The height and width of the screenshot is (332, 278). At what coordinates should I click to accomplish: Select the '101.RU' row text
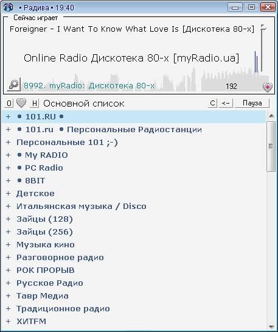pyautogui.click(x=40, y=117)
